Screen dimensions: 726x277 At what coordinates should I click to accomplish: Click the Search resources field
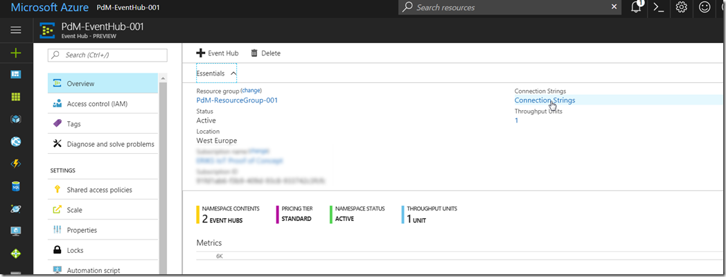click(509, 8)
